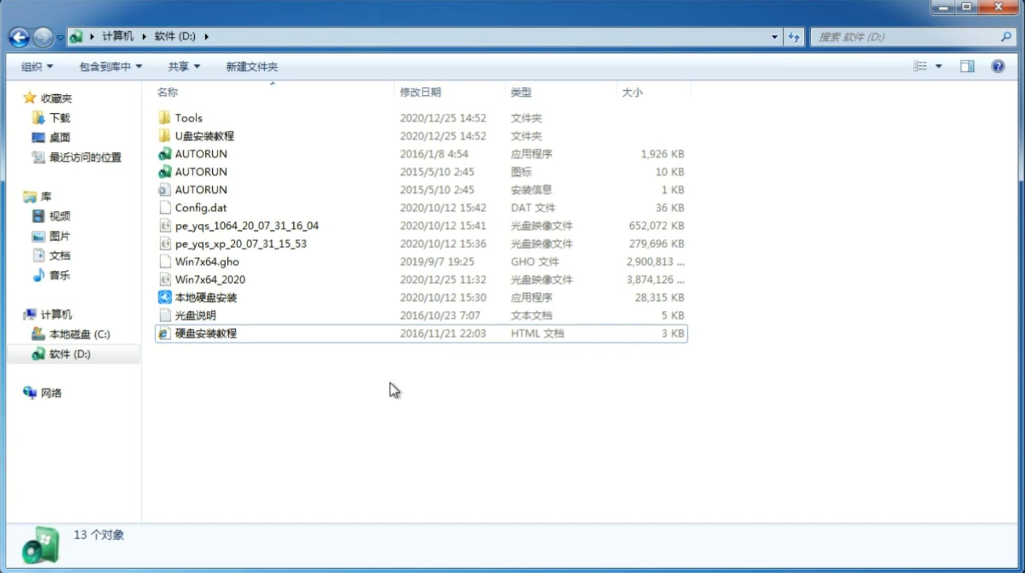The height and width of the screenshot is (573, 1025).
Task: Open Config.dat configuration file
Action: pyautogui.click(x=200, y=207)
